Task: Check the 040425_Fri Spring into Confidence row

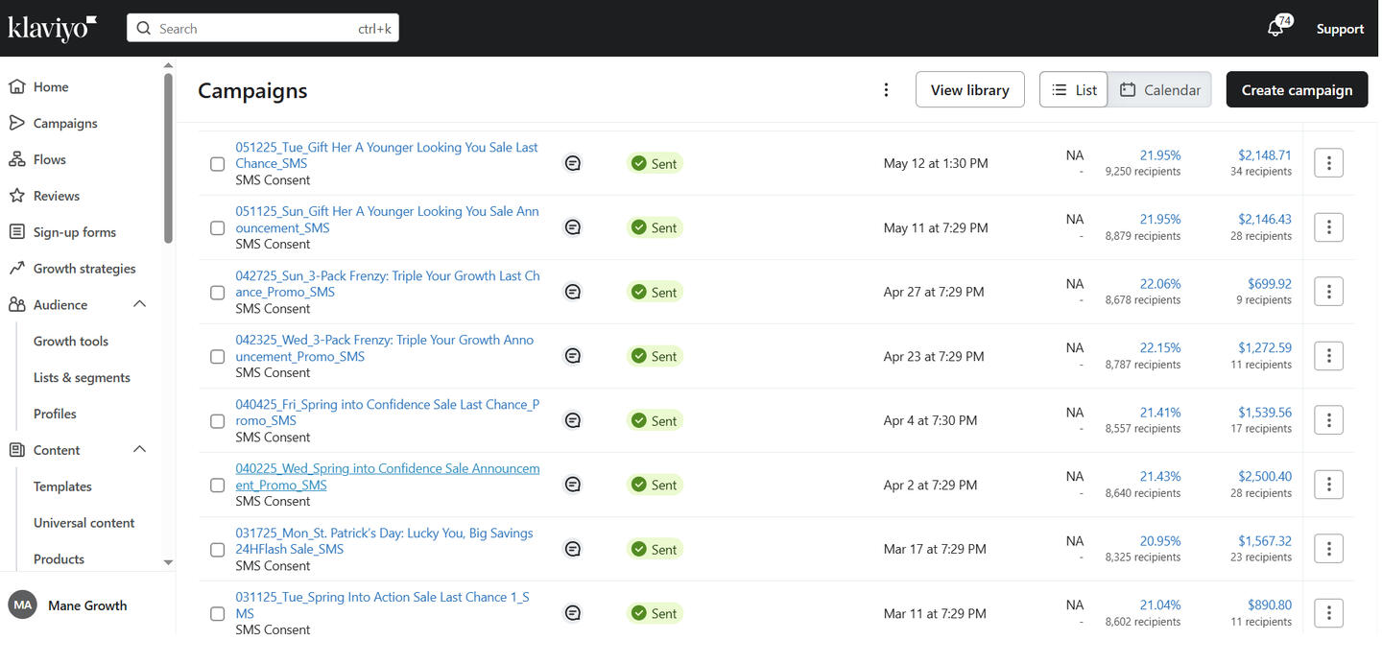Action: pos(218,421)
